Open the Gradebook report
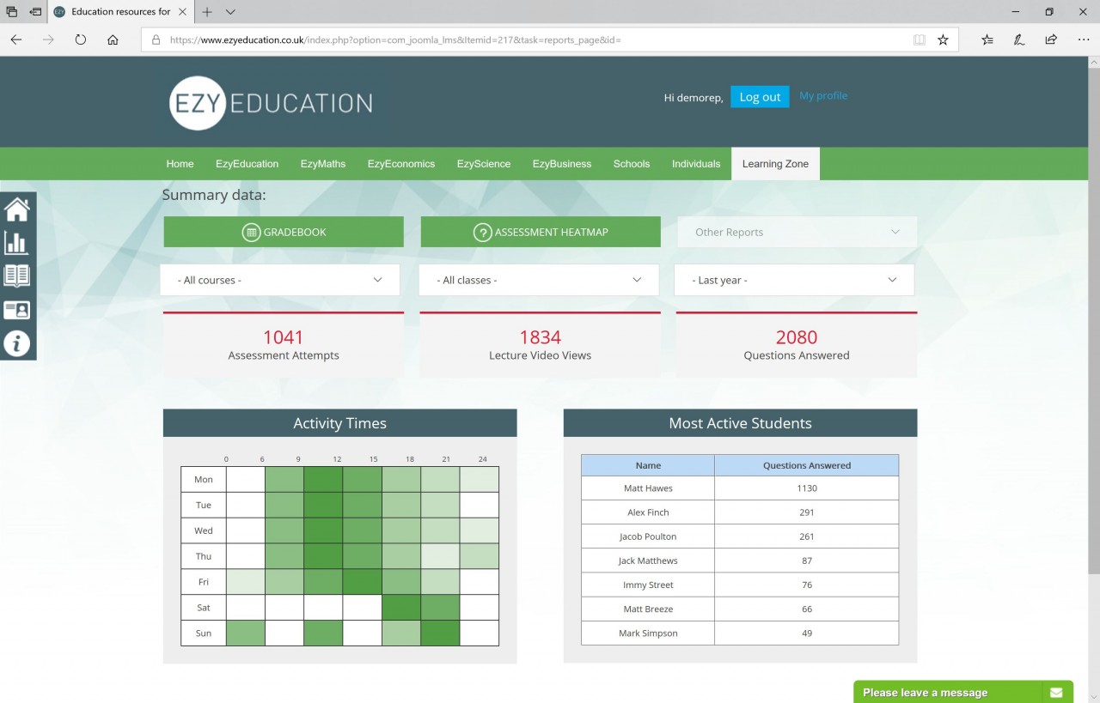 tap(284, 232)
